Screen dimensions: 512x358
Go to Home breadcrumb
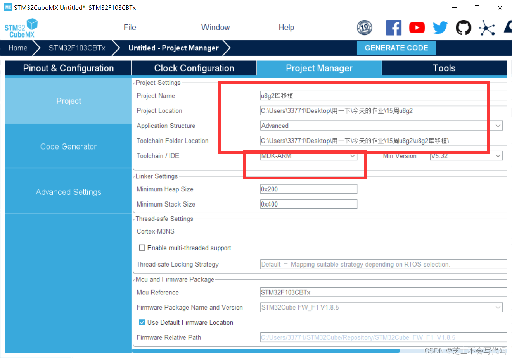18,48
